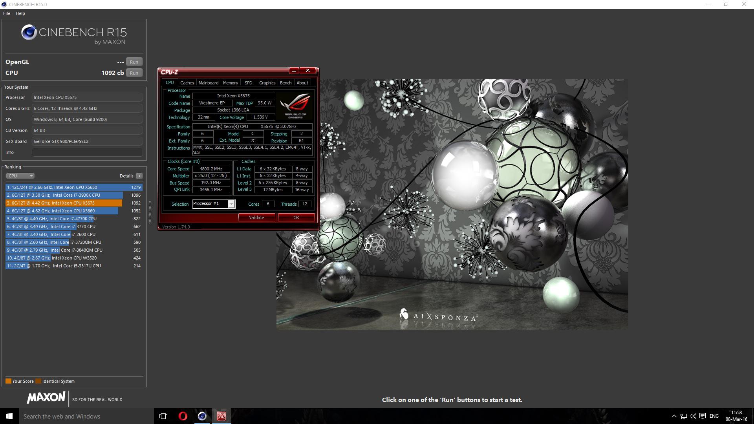Open Task View on the taskbar
This screenshot has height=424, width=754.
tap(163, 416)
